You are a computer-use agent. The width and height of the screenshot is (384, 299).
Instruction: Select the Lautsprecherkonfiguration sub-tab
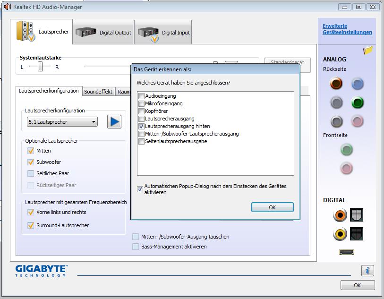click(x=49, y=91)
